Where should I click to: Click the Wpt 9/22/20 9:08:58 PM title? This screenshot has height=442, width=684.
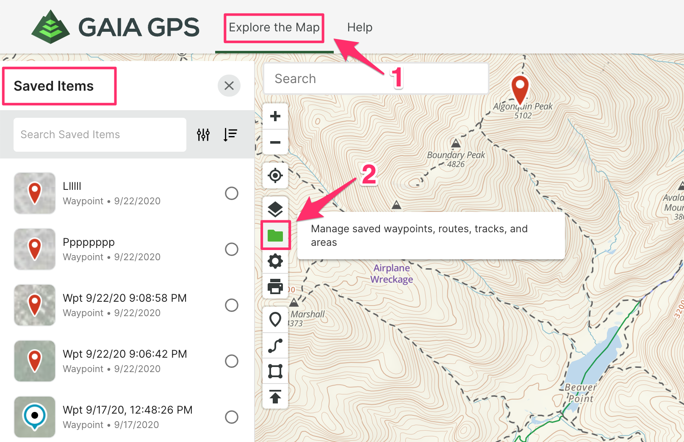click(x=125, y=298)
